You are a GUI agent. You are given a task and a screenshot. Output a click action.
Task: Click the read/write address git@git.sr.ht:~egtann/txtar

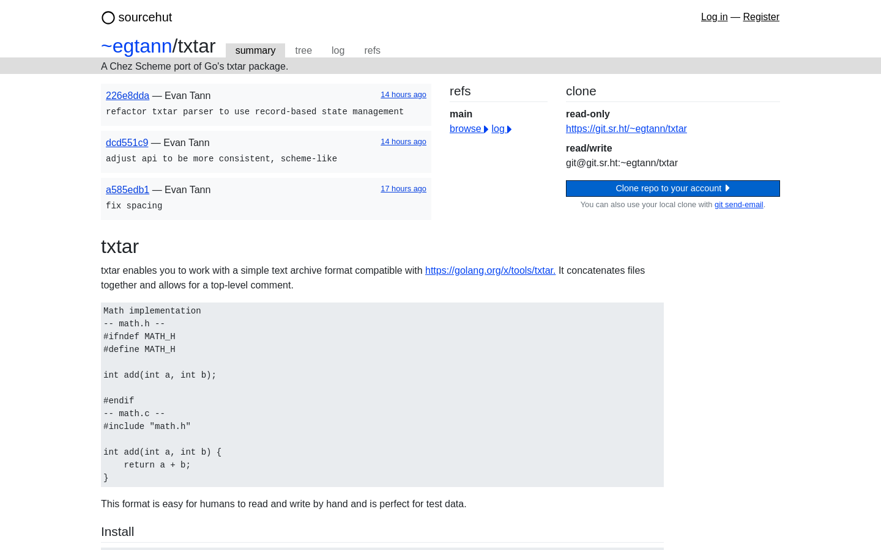pos(622,163)
